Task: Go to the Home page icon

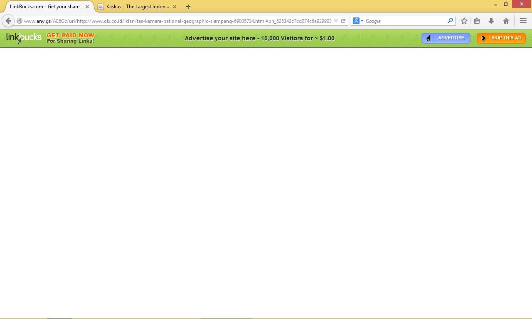Action: (x=506, y=21)
